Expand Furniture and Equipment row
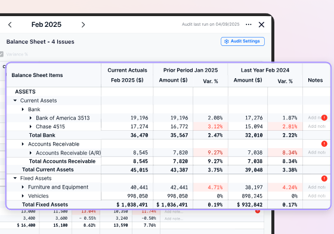This screenshot has height=234, width=334. pos(23,187)
